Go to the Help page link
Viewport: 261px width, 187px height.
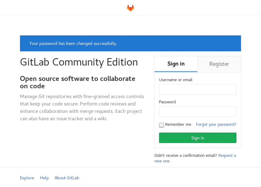pos(44,178)
